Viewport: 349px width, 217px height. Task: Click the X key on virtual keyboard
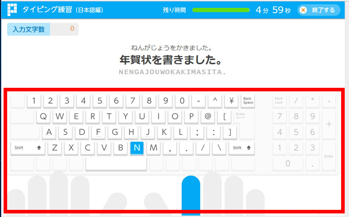click(x=71, y=148)
